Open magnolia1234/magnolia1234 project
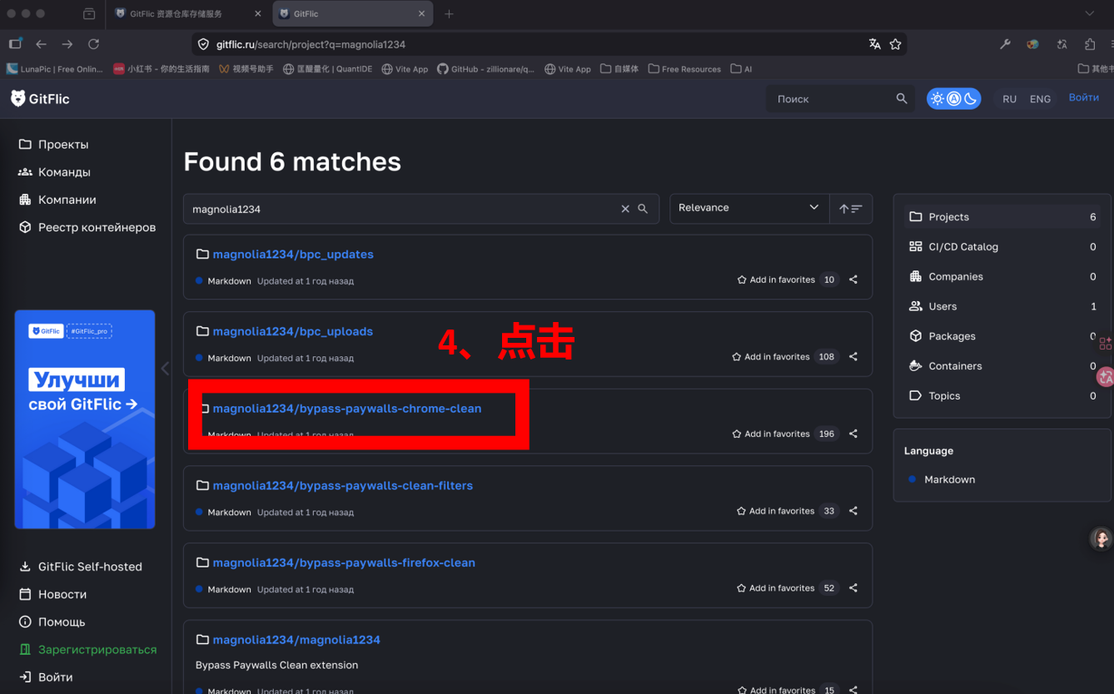This screenshot has height=694, width=1114. pos(296,640)
